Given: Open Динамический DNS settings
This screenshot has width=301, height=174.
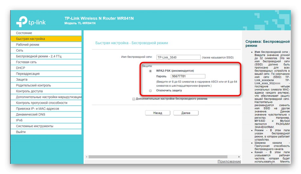Looking at the screenshot, I should pos(46,115).
